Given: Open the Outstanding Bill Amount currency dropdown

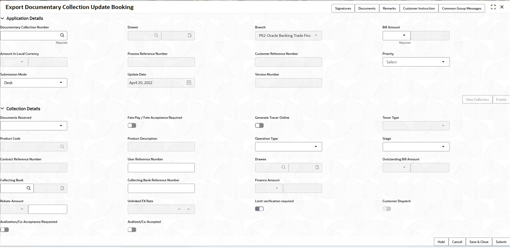Looking at the screenshot, I should (x=396, y=167).
